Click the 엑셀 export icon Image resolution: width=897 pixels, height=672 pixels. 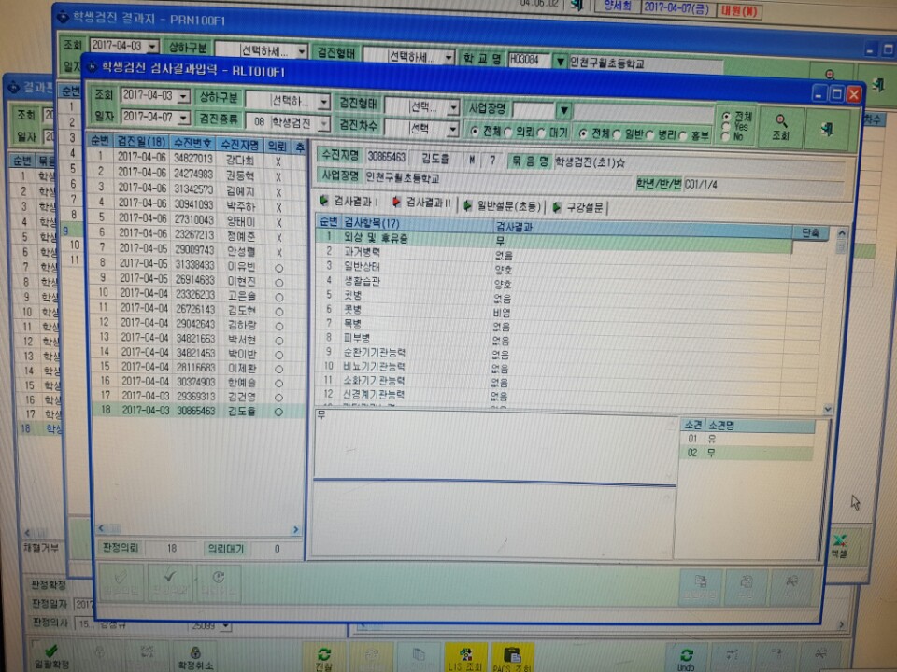(x=839, y=546)
